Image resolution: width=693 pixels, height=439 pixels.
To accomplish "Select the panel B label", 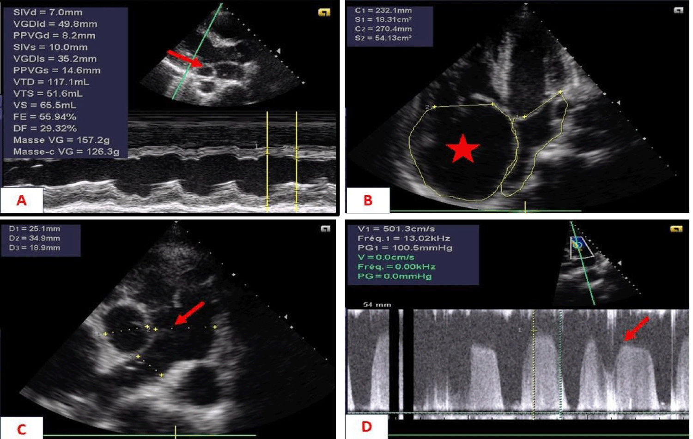I will (368, 200).
